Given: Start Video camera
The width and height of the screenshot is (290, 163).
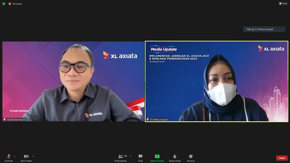Looking at the screenshot, I should (x=26, y=158).
